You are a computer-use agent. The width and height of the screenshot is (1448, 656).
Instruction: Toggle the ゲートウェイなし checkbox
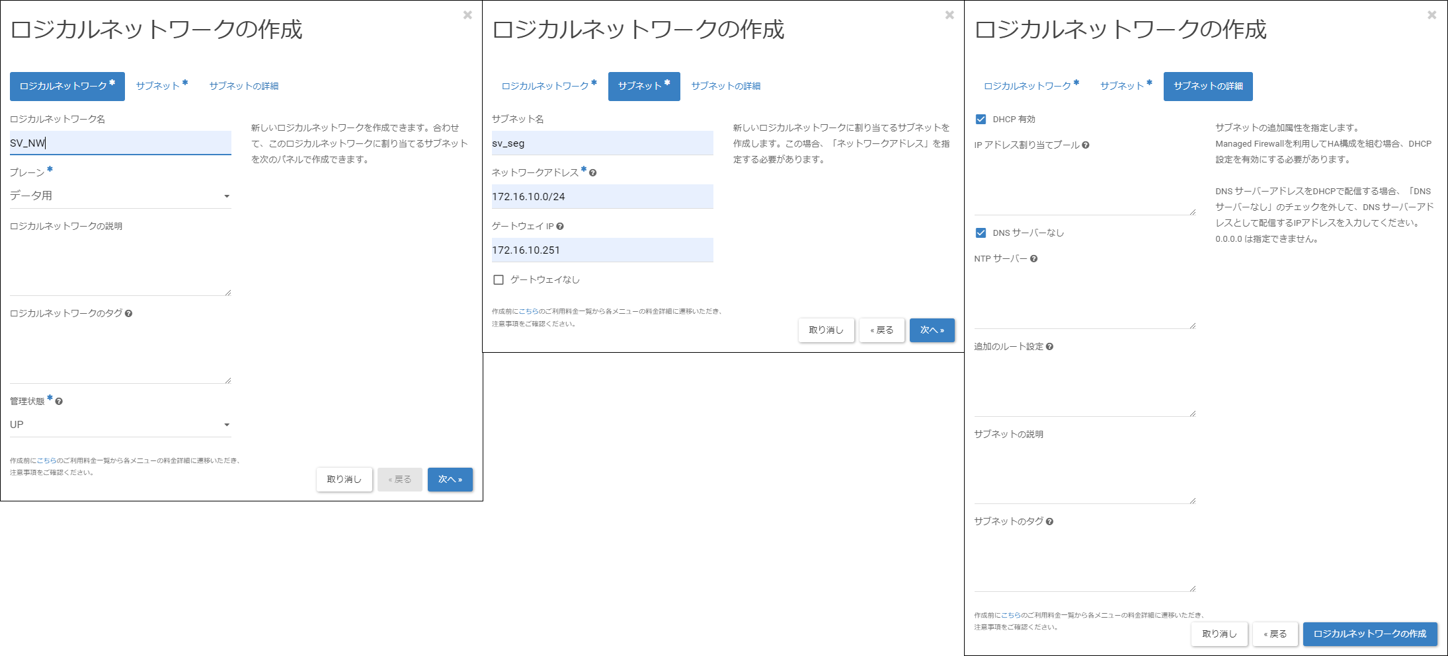click(x=499, y=280)
